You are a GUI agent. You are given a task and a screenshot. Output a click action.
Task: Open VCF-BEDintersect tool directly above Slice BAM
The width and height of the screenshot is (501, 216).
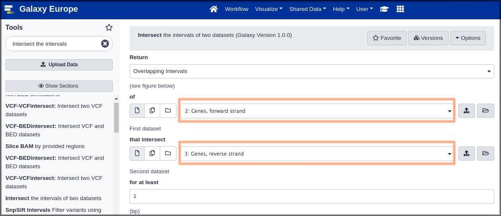coord(55,130)
